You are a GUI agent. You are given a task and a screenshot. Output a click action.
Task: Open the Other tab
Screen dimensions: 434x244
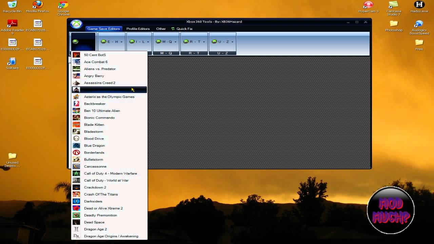pyautogui.click(x=161, y=29)
